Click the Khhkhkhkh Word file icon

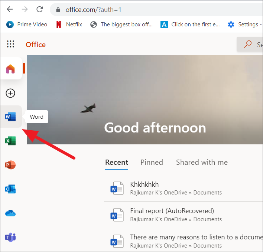click(x=117, y=188)
